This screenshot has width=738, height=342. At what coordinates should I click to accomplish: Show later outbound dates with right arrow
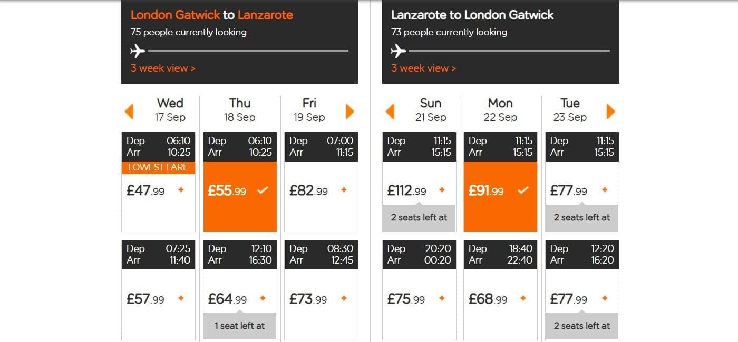pyautogui.click(x=350, y=111)
